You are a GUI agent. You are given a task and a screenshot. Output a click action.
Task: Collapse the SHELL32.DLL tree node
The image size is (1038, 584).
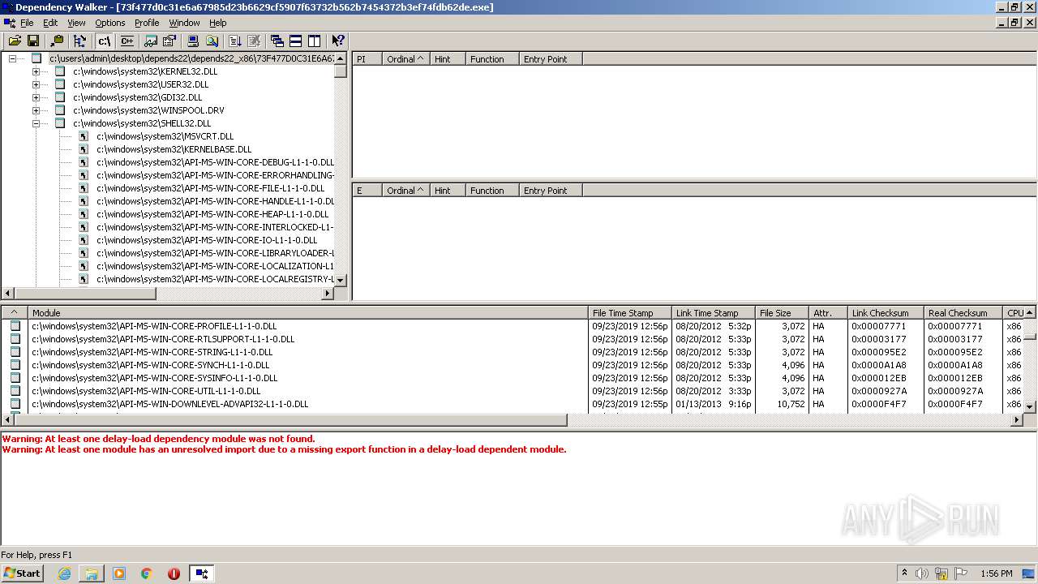36,123
